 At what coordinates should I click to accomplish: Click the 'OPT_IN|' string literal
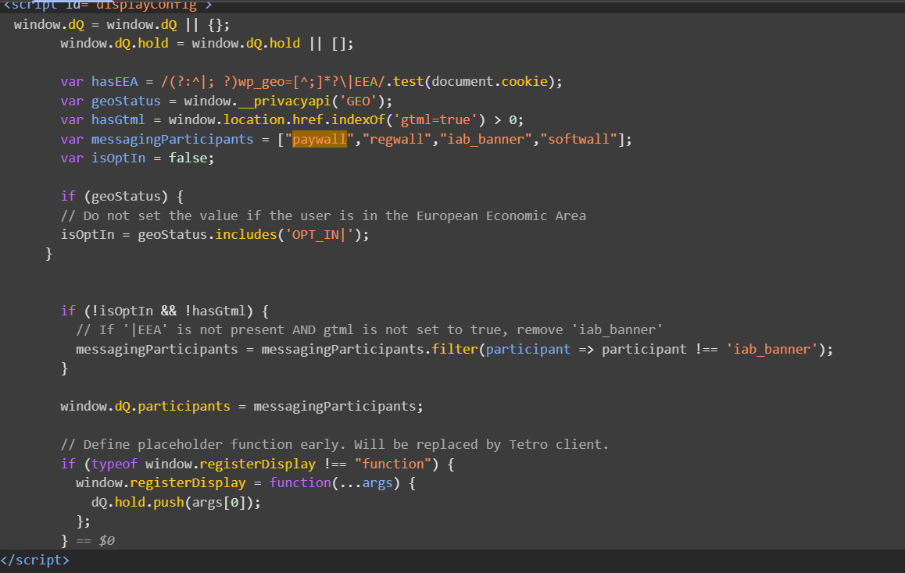pos(319,234)
